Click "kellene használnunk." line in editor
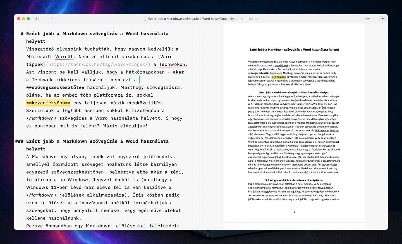Viewport: 402px width, 244px height. 54,218
